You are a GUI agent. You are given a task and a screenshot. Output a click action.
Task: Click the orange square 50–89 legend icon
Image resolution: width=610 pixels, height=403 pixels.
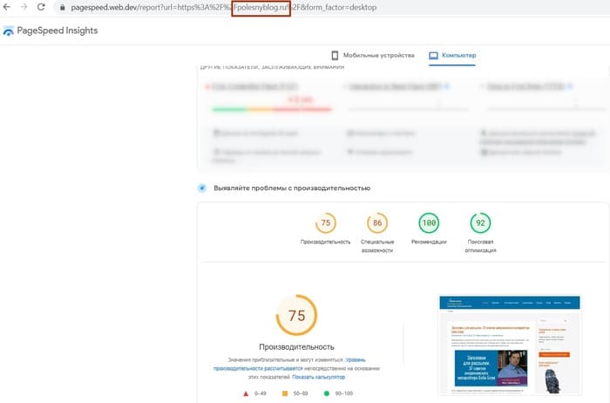click(x=285, y=393)
